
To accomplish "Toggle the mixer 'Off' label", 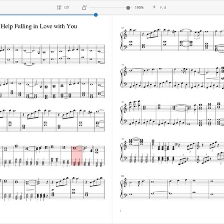I will click(x=67, y=7).
